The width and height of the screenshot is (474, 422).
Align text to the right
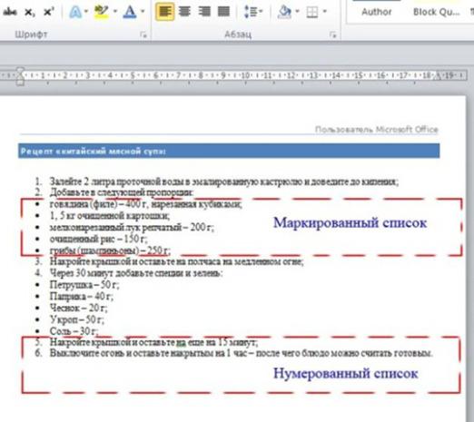coord(204,12)
